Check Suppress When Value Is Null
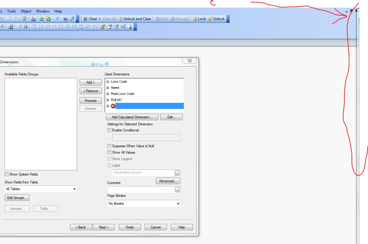This screenshot has width=368, height=244. click(x=109, y=146)
